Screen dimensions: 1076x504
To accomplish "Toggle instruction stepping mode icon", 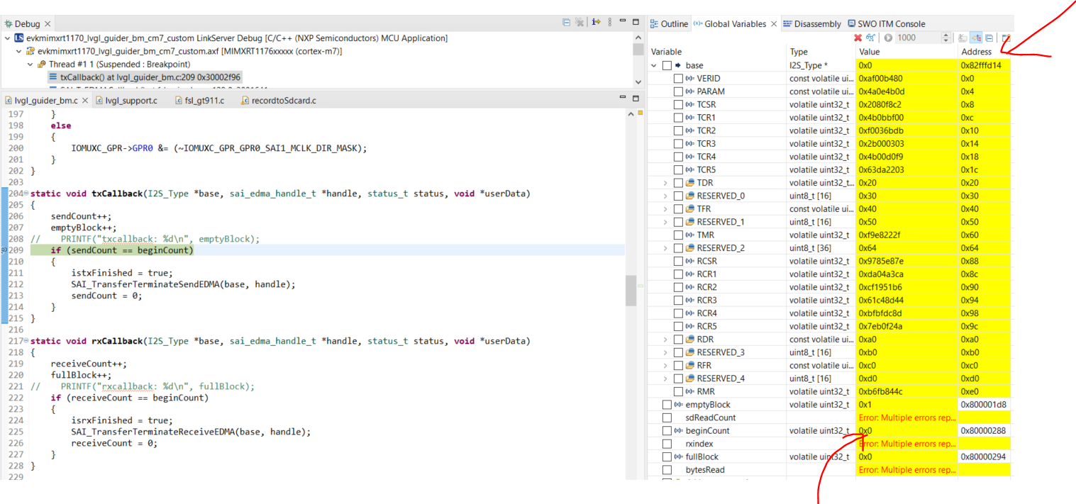I will click(597, 22).
